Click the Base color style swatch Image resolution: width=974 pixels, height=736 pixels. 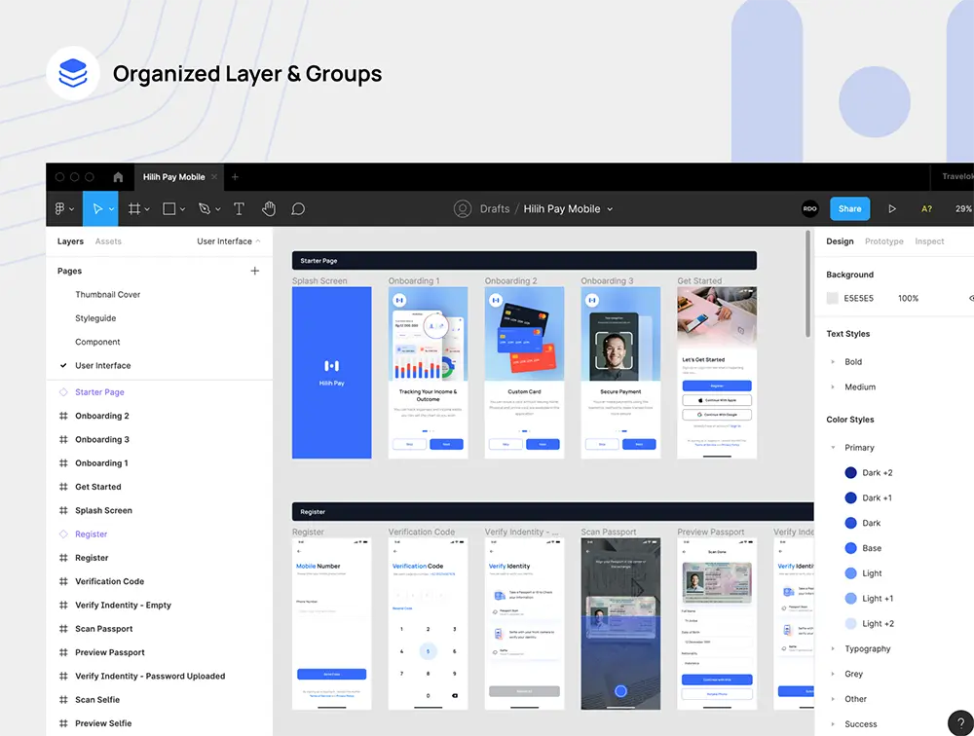tap(850, 548)
